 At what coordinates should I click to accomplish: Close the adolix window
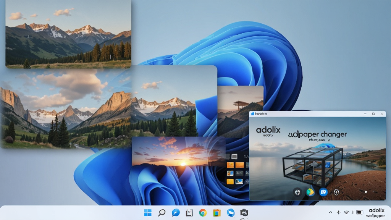point(381,114)
